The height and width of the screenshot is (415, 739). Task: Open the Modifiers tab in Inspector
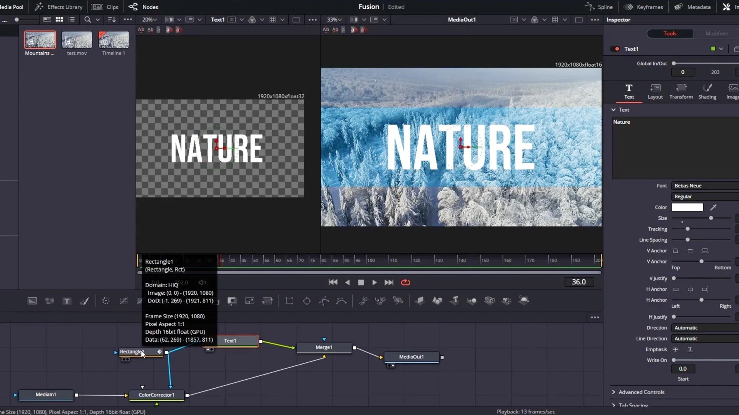pyautogui.click(x=717, y=33)
